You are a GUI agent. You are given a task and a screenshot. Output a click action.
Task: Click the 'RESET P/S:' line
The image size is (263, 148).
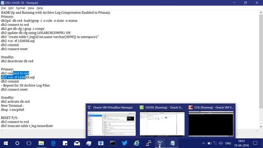(9, 118)
